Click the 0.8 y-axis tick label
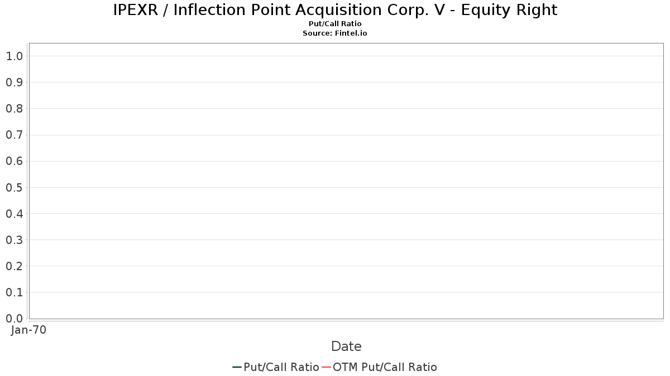Image resolution: width=670 pixels, height=376 pixels. (x=14, y=109)
